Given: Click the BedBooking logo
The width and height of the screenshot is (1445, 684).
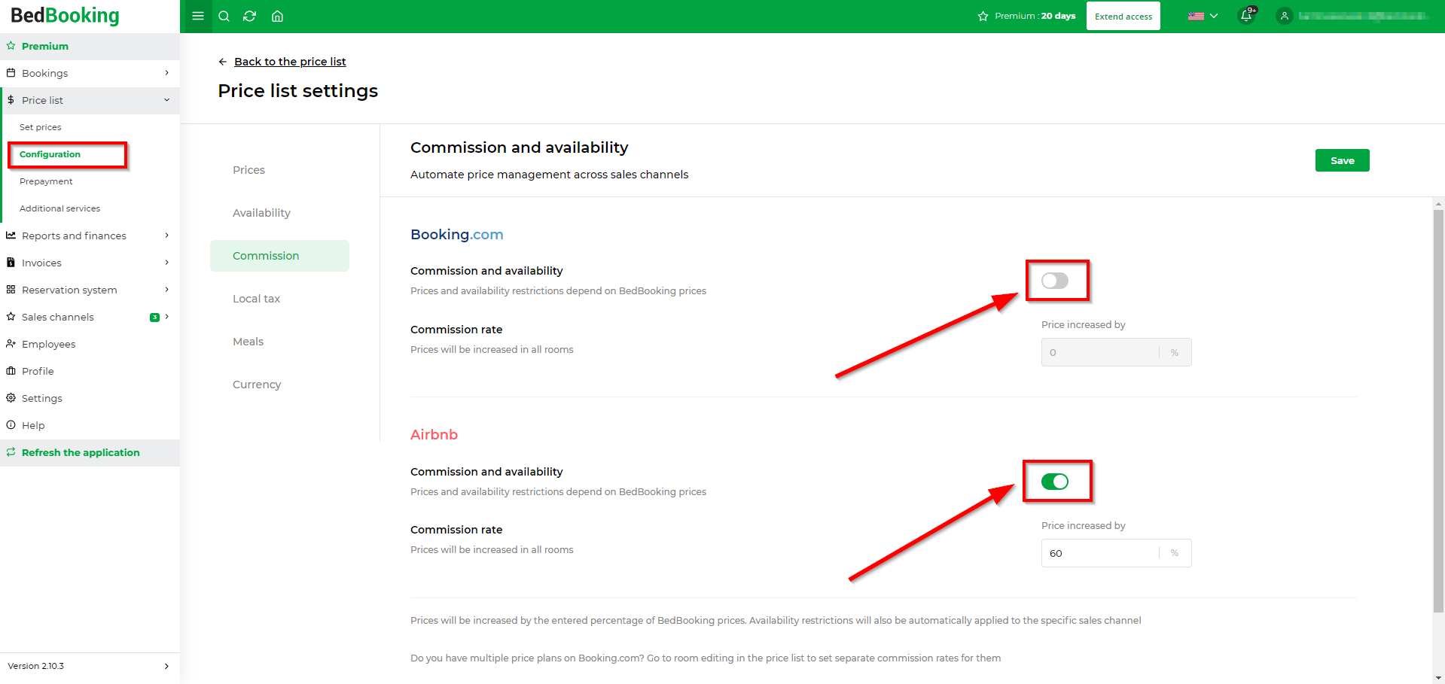Looking at the screenshot, I should (65, 16).
